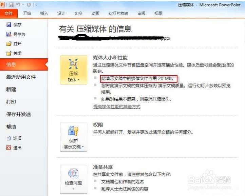The width and height of the screenshot is (245, 196).
Task: Choose 打印 in the backstage menu
Action: [x=11, y=102]
